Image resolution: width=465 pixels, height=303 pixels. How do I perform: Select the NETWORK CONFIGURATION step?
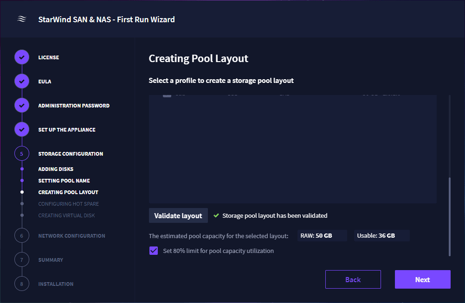tap(72, 236)
